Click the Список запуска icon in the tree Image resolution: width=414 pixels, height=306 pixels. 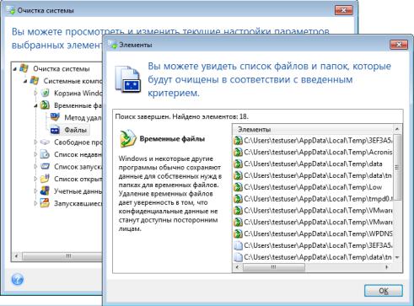(45, 166)
